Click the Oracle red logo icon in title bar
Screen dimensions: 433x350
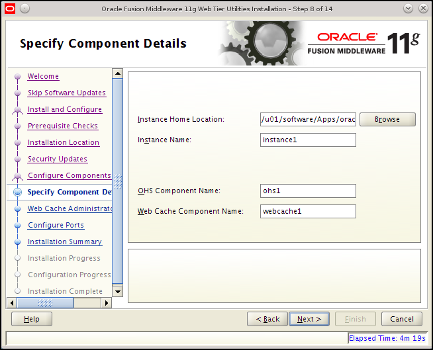click(x=10, y=9)
